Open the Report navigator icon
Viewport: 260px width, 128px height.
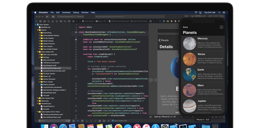pyautogui.click(x=69, y=21)
